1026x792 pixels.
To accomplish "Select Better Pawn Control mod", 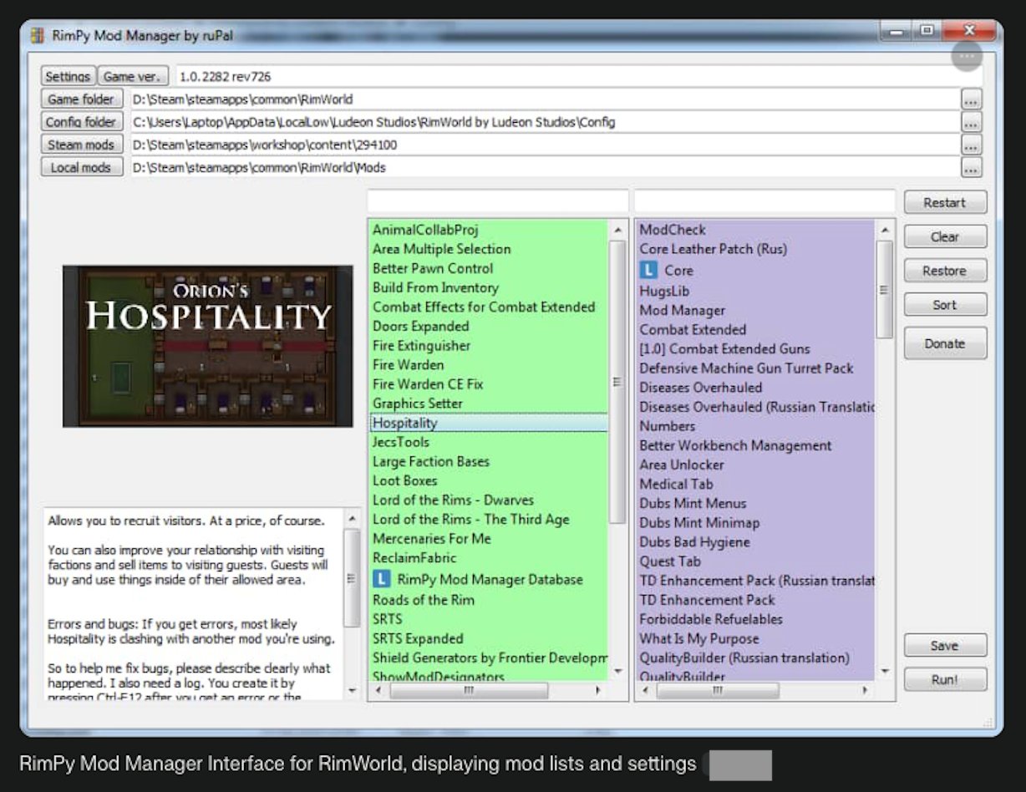I will pyautogui.click(x=433, y=268).
